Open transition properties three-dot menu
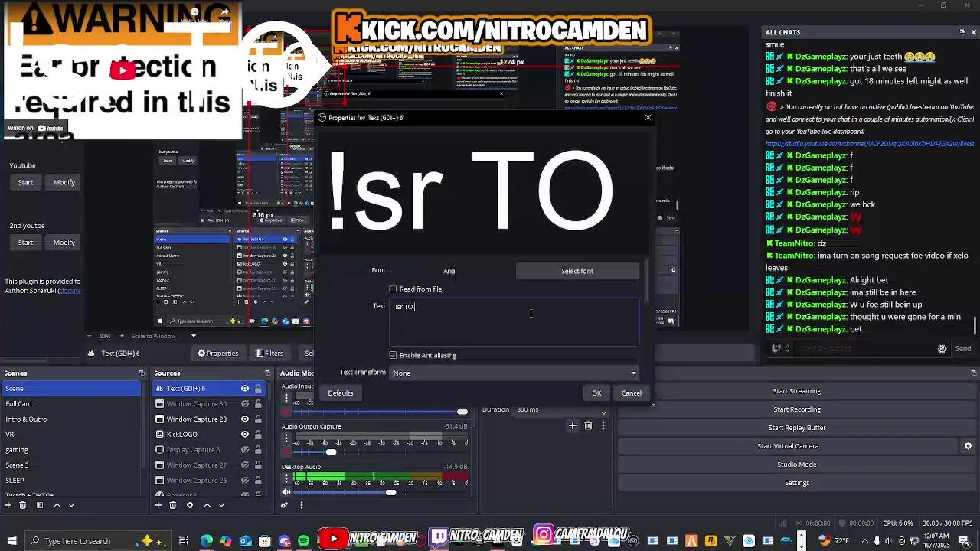 (603, 425)
